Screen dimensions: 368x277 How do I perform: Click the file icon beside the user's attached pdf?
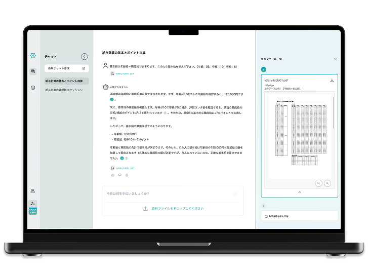point(112,74)
